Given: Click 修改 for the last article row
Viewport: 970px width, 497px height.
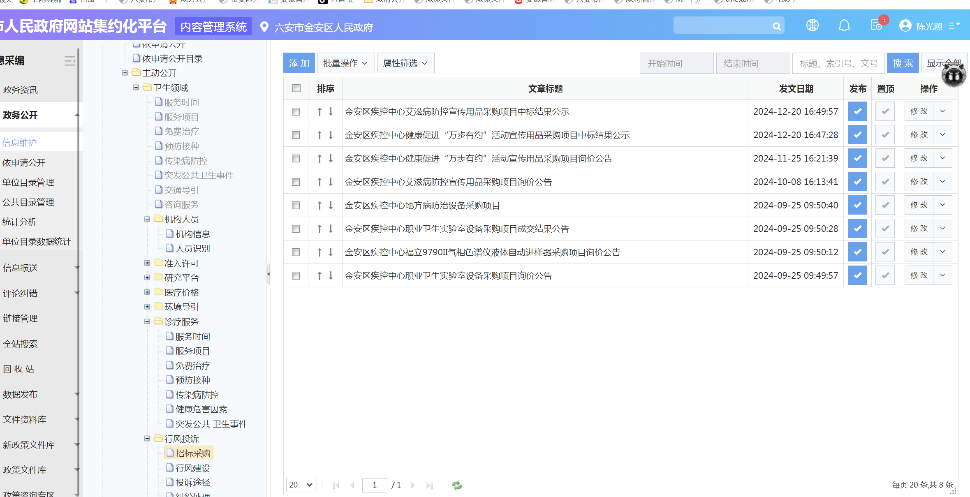Looking at the screenshot, I should [x=919, y=275].
